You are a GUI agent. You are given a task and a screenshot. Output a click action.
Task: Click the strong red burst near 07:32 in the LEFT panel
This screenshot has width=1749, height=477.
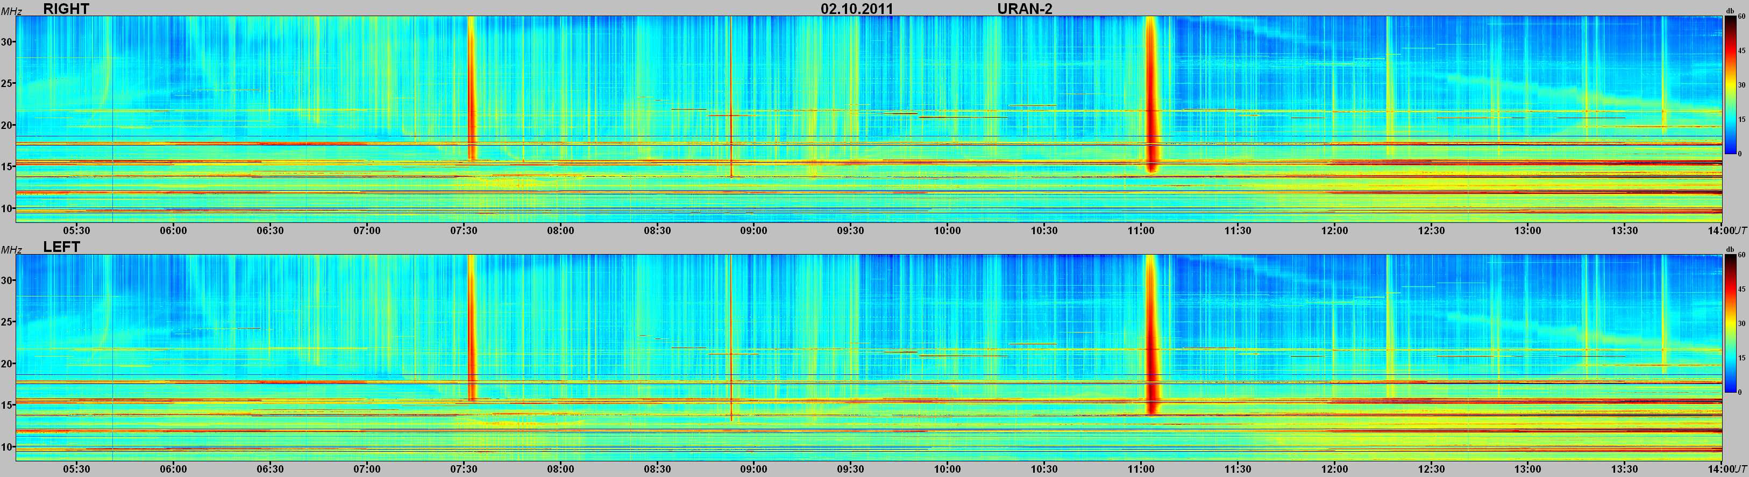(472, 327)
